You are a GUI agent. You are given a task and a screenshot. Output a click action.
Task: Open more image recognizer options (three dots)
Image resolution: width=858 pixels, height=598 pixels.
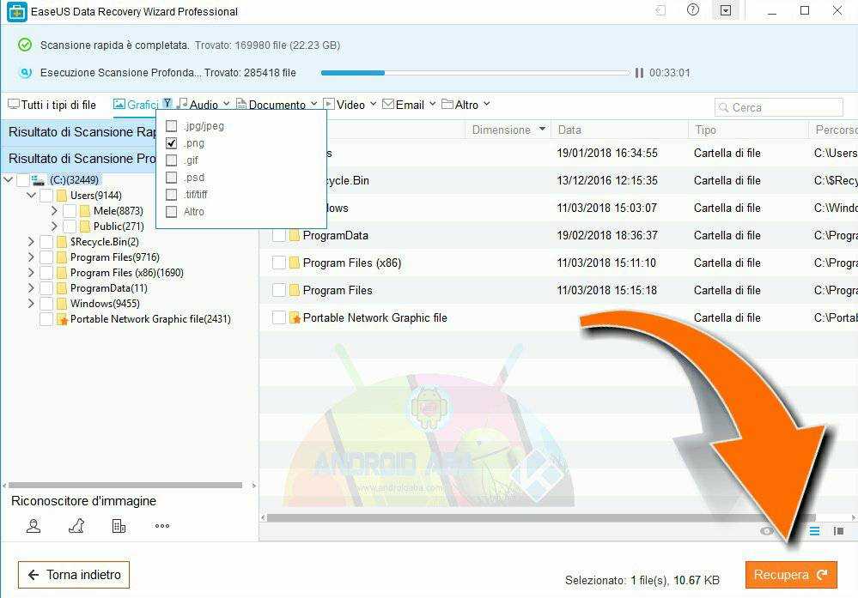[x=162, y=526]
